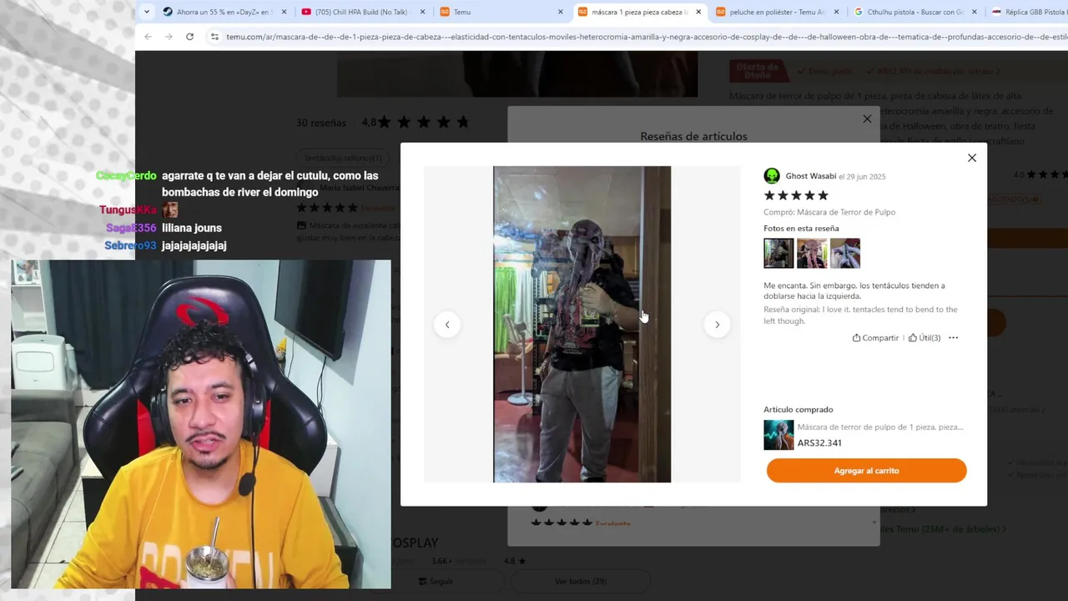Close the DayZ Steam tab

[285, 12]
